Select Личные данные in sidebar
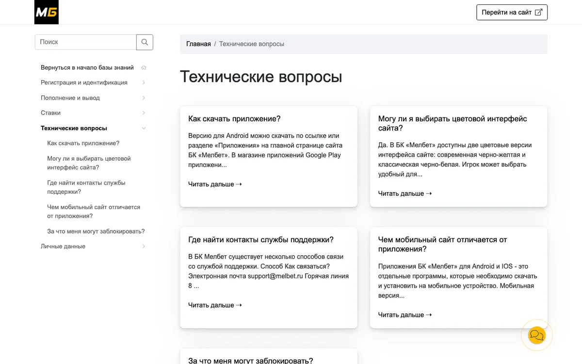Image resolution: width=582 pixels, height=364 pixels. pyautogui.click(x=63, y=246)
